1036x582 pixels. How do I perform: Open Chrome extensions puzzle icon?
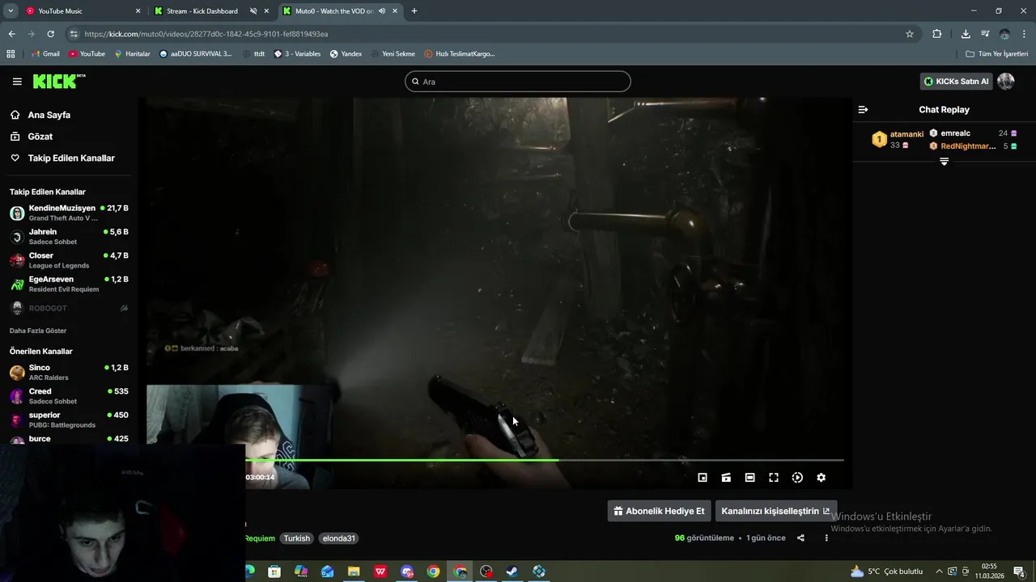click(937, 34)
